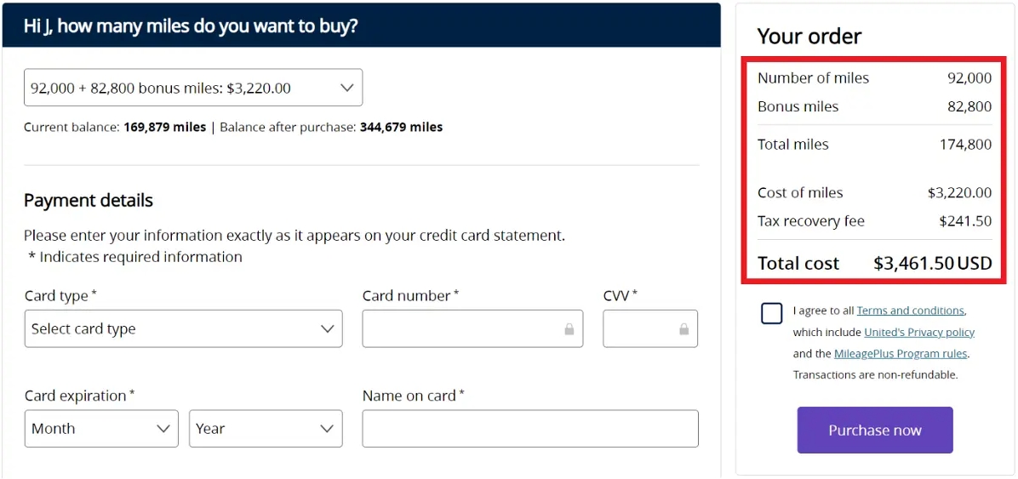The width and height of the screenshot is (1018, 479).
Task: Click the Purchase now button
Action: [x=875, y=431]
